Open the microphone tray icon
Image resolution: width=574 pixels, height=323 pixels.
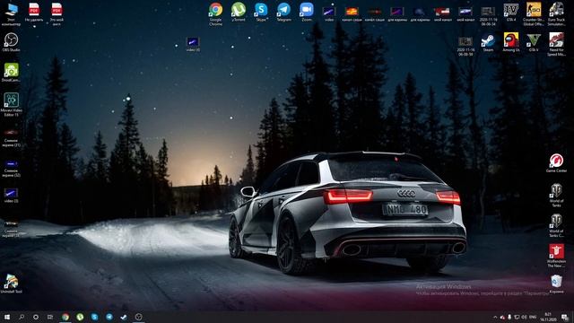(509, 317)
